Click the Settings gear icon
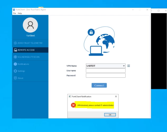The width and height of the screenshot is (167, 132). tap(15, 71)
